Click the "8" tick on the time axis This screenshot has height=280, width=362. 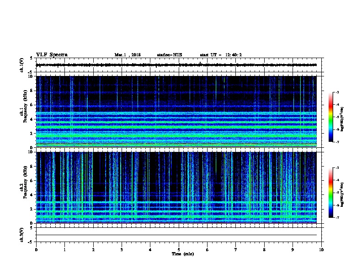tap(264, 250)
